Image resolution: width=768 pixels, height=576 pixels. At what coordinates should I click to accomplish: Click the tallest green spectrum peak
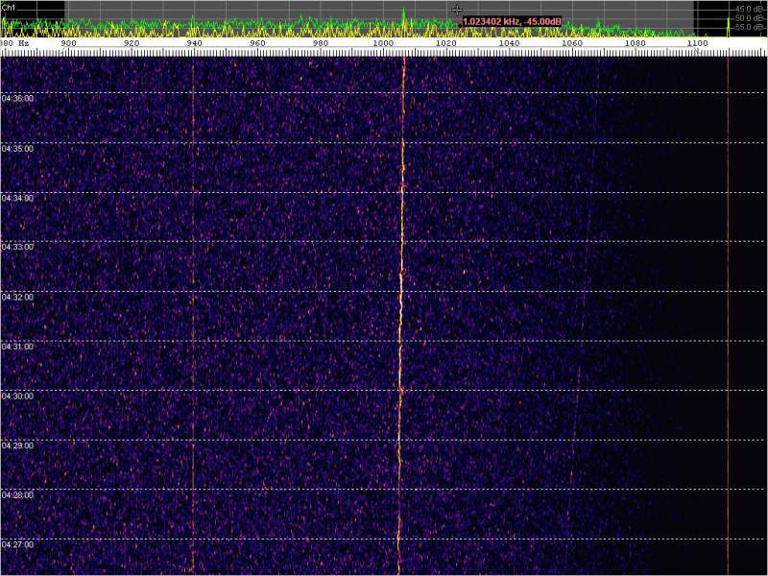click(403, 12)
